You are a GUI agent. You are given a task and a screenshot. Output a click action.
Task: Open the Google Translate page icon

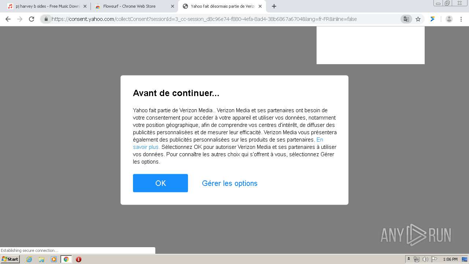click(406, 19)
